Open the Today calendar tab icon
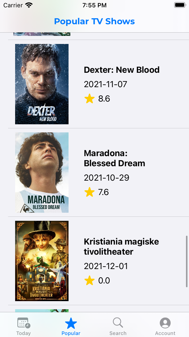This screenshot has width=189, height=337. pyautogui.click(x=24, y=323)
